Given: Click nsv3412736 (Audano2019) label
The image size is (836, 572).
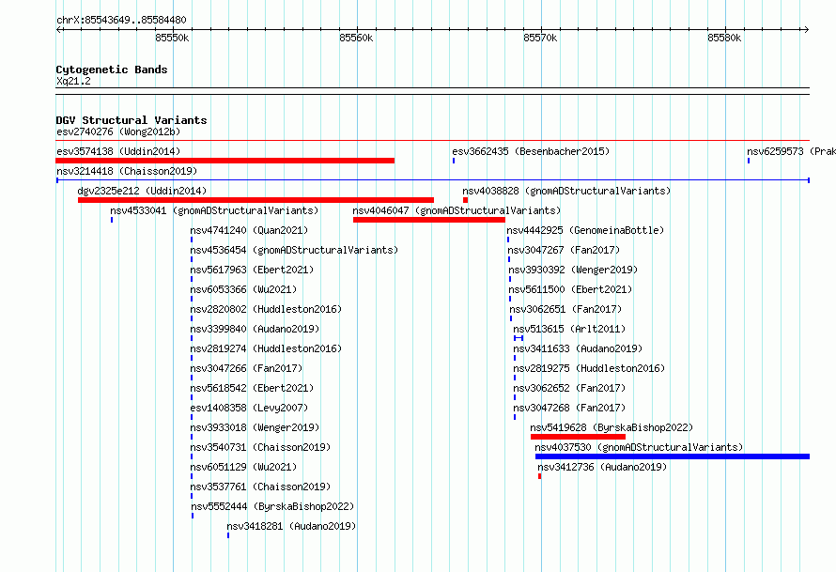Looking at the screenshot, I should (602, 467).
